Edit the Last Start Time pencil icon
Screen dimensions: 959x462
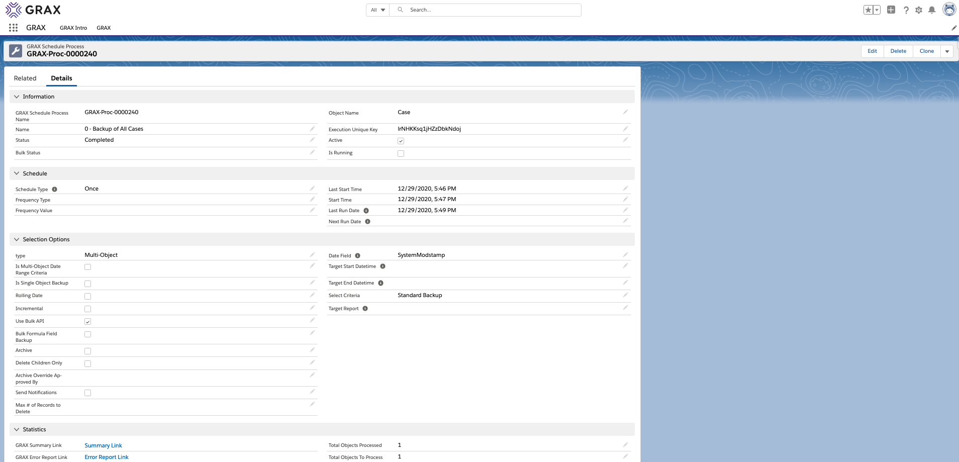click(625, 189)
